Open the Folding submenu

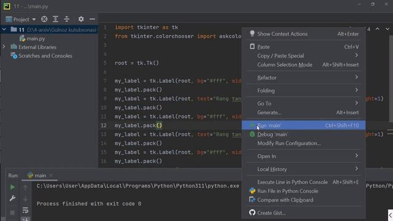303,90
